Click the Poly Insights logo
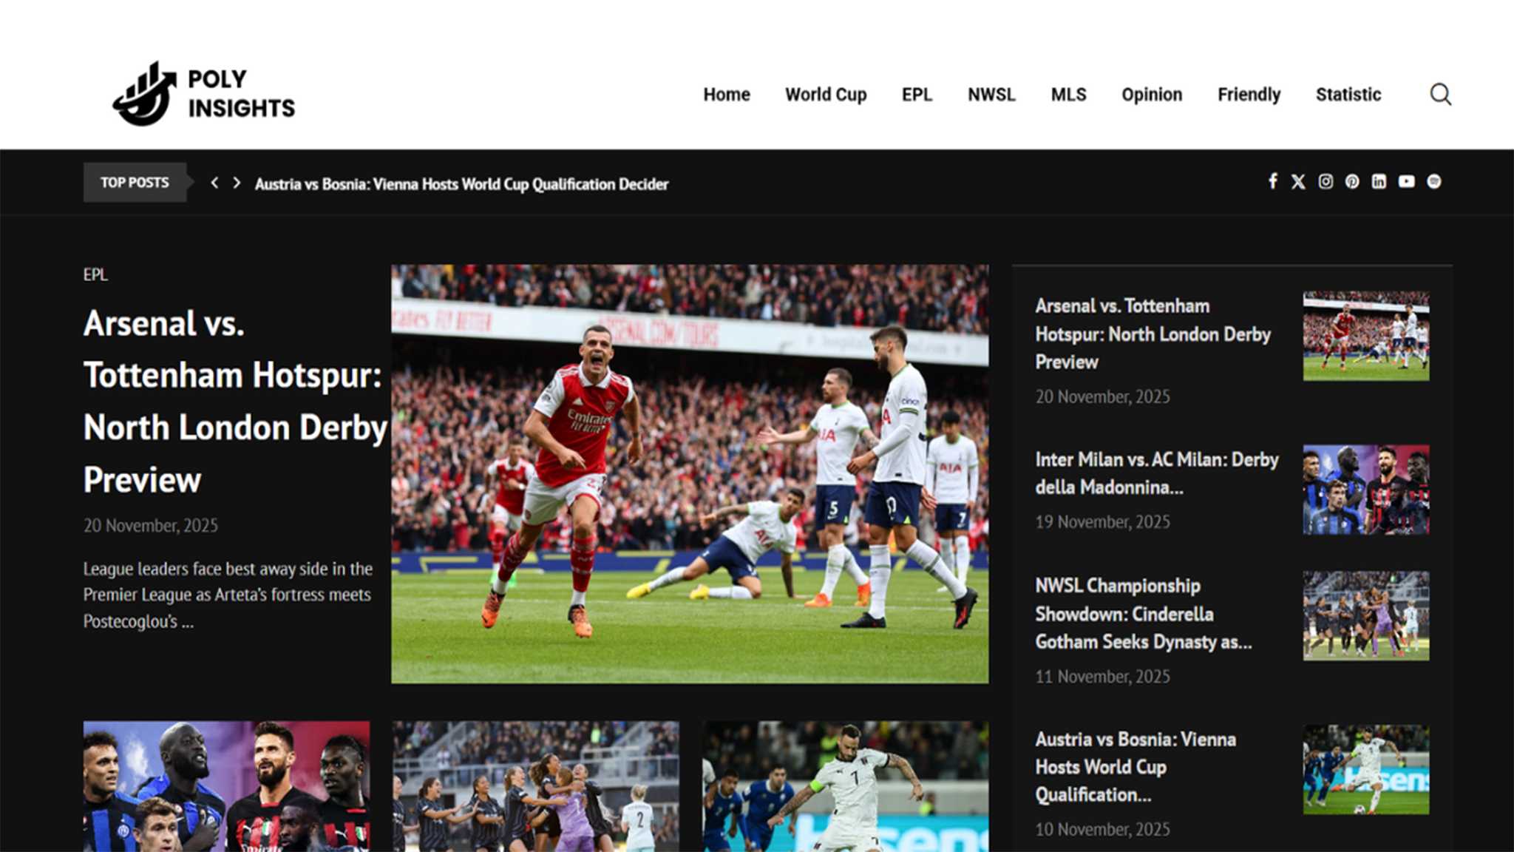The height and width of the screenshot is (852, 1514). click(x=204, y=94)
